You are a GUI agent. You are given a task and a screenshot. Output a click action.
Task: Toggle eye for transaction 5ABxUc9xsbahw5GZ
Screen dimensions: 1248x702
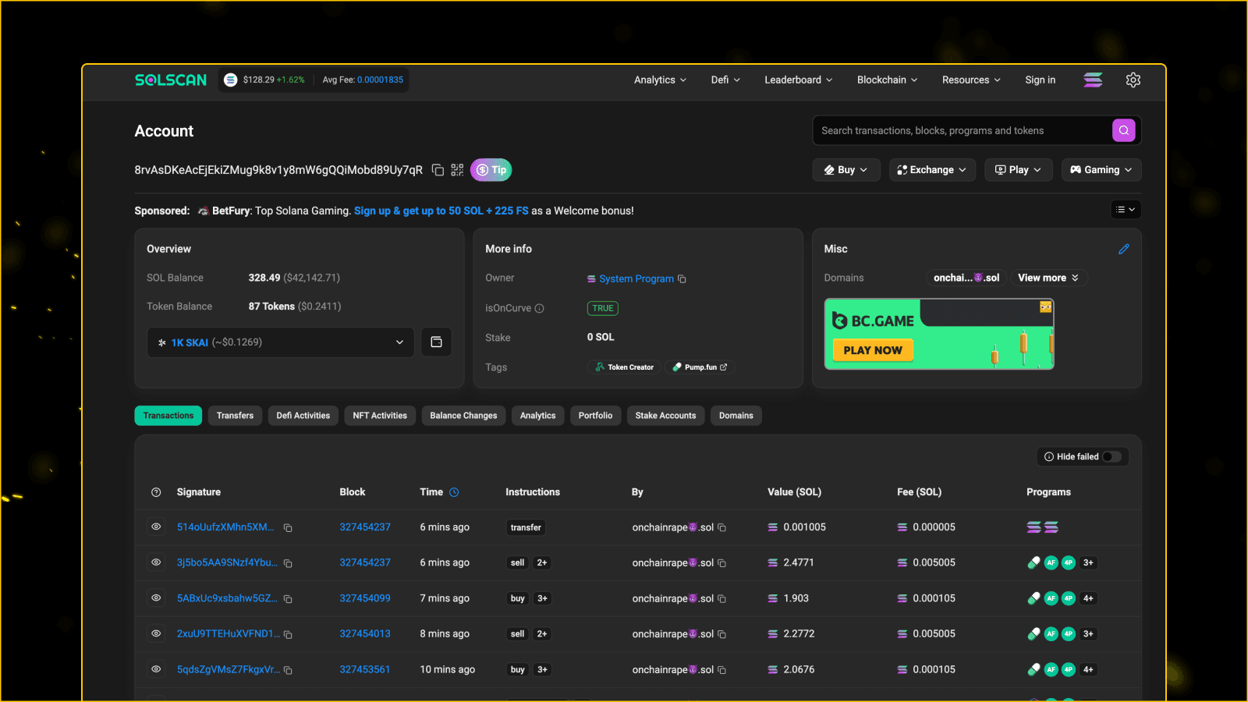pos(156,597)
